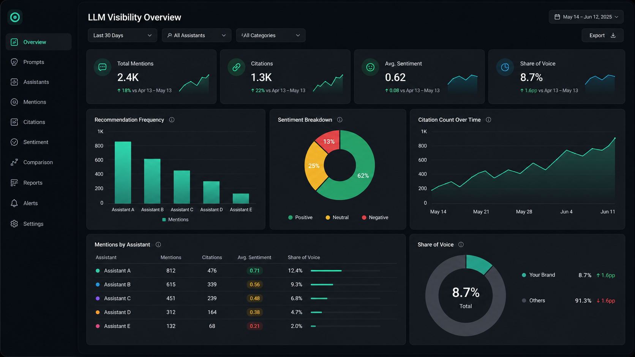The image size is (635, 357).
Task: Open the Reports menu item
Action: tap(38, 183)
